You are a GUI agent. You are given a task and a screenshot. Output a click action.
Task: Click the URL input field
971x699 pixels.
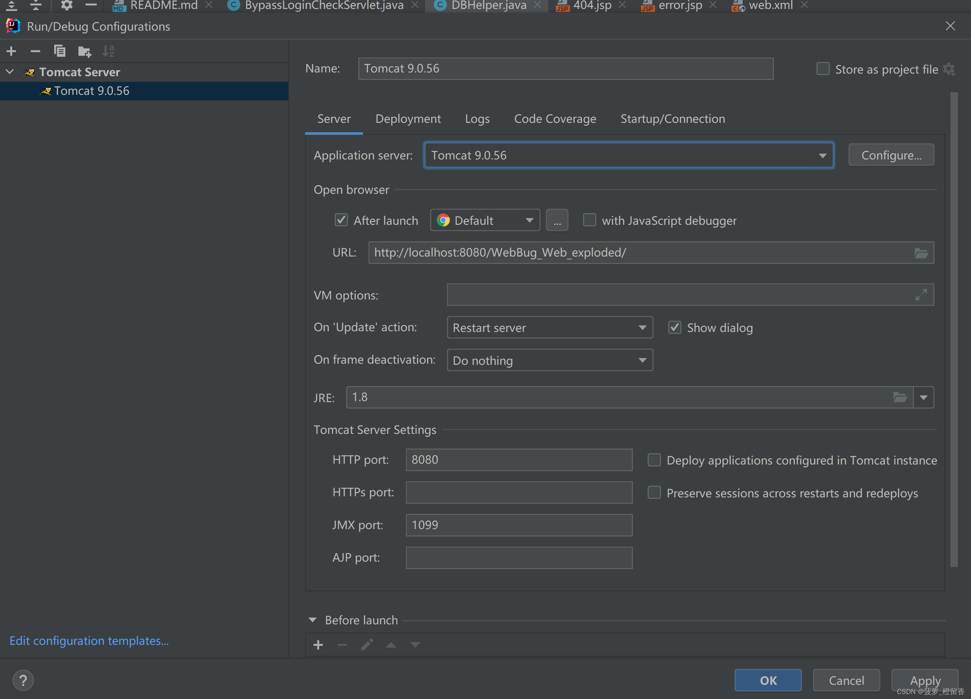[x=651, y=252]
